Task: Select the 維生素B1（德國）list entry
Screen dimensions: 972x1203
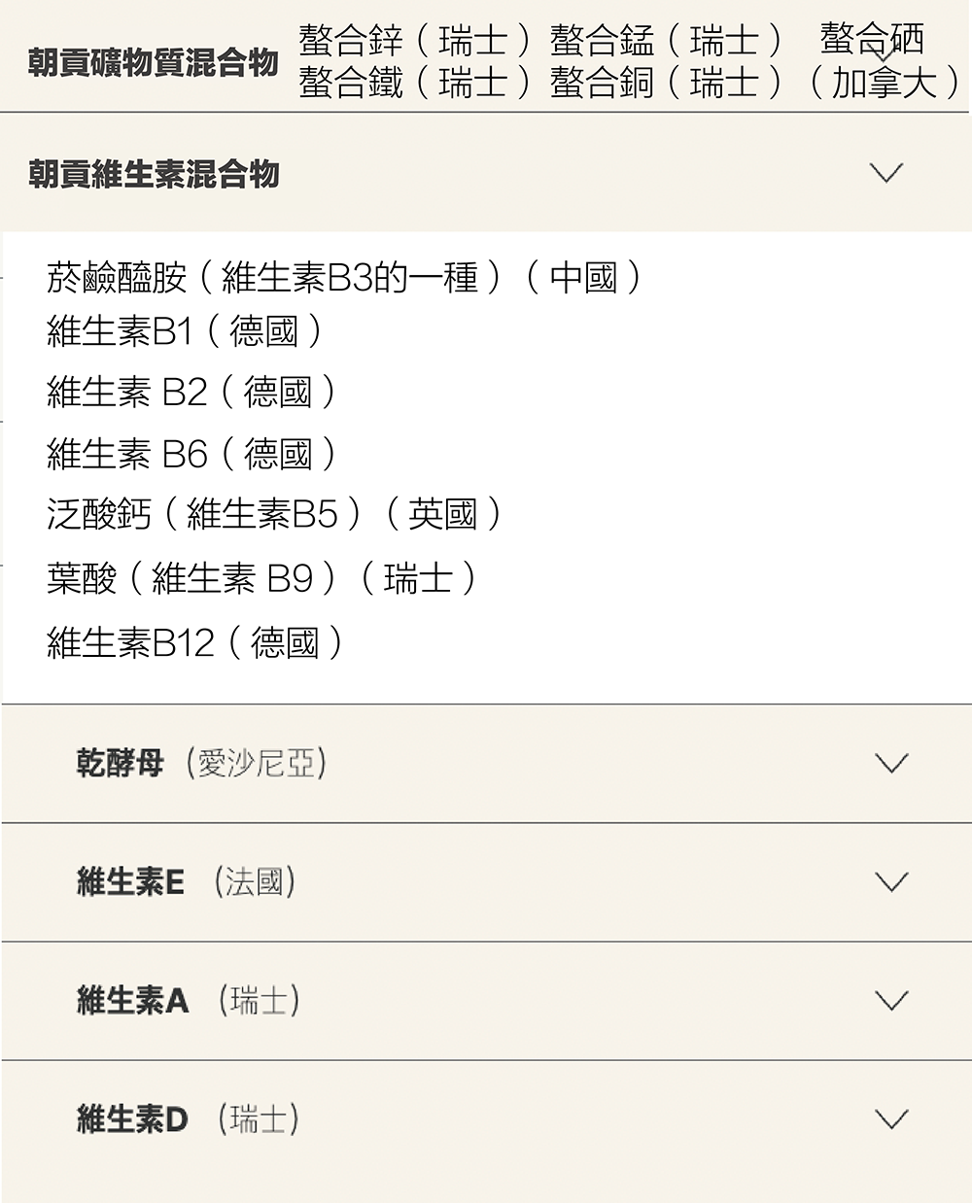Action: pyautogui.click(x=185, y=332)
